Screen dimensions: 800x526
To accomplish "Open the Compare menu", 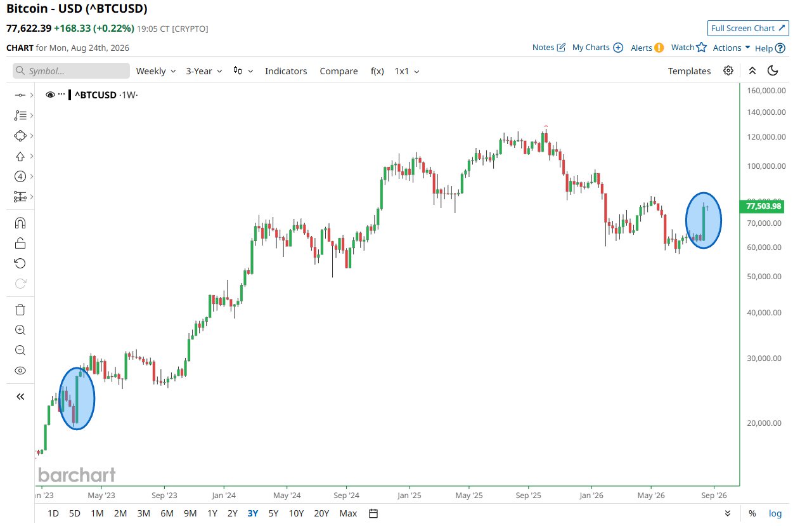I will pos(339,71).
